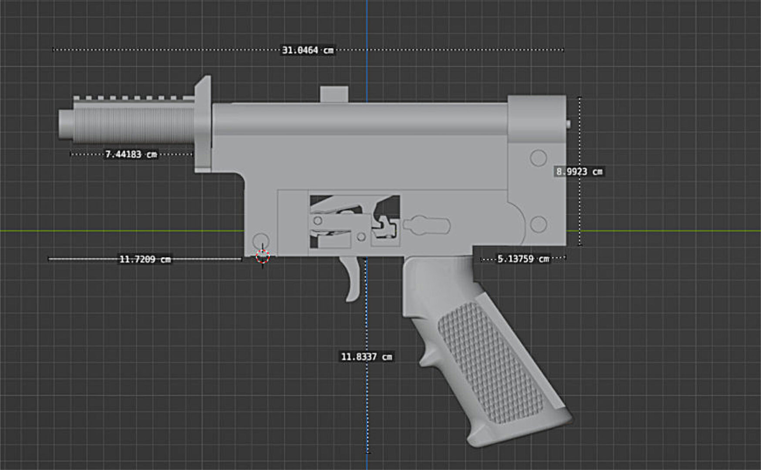Click the long tube along receiver top

[359, 118]
